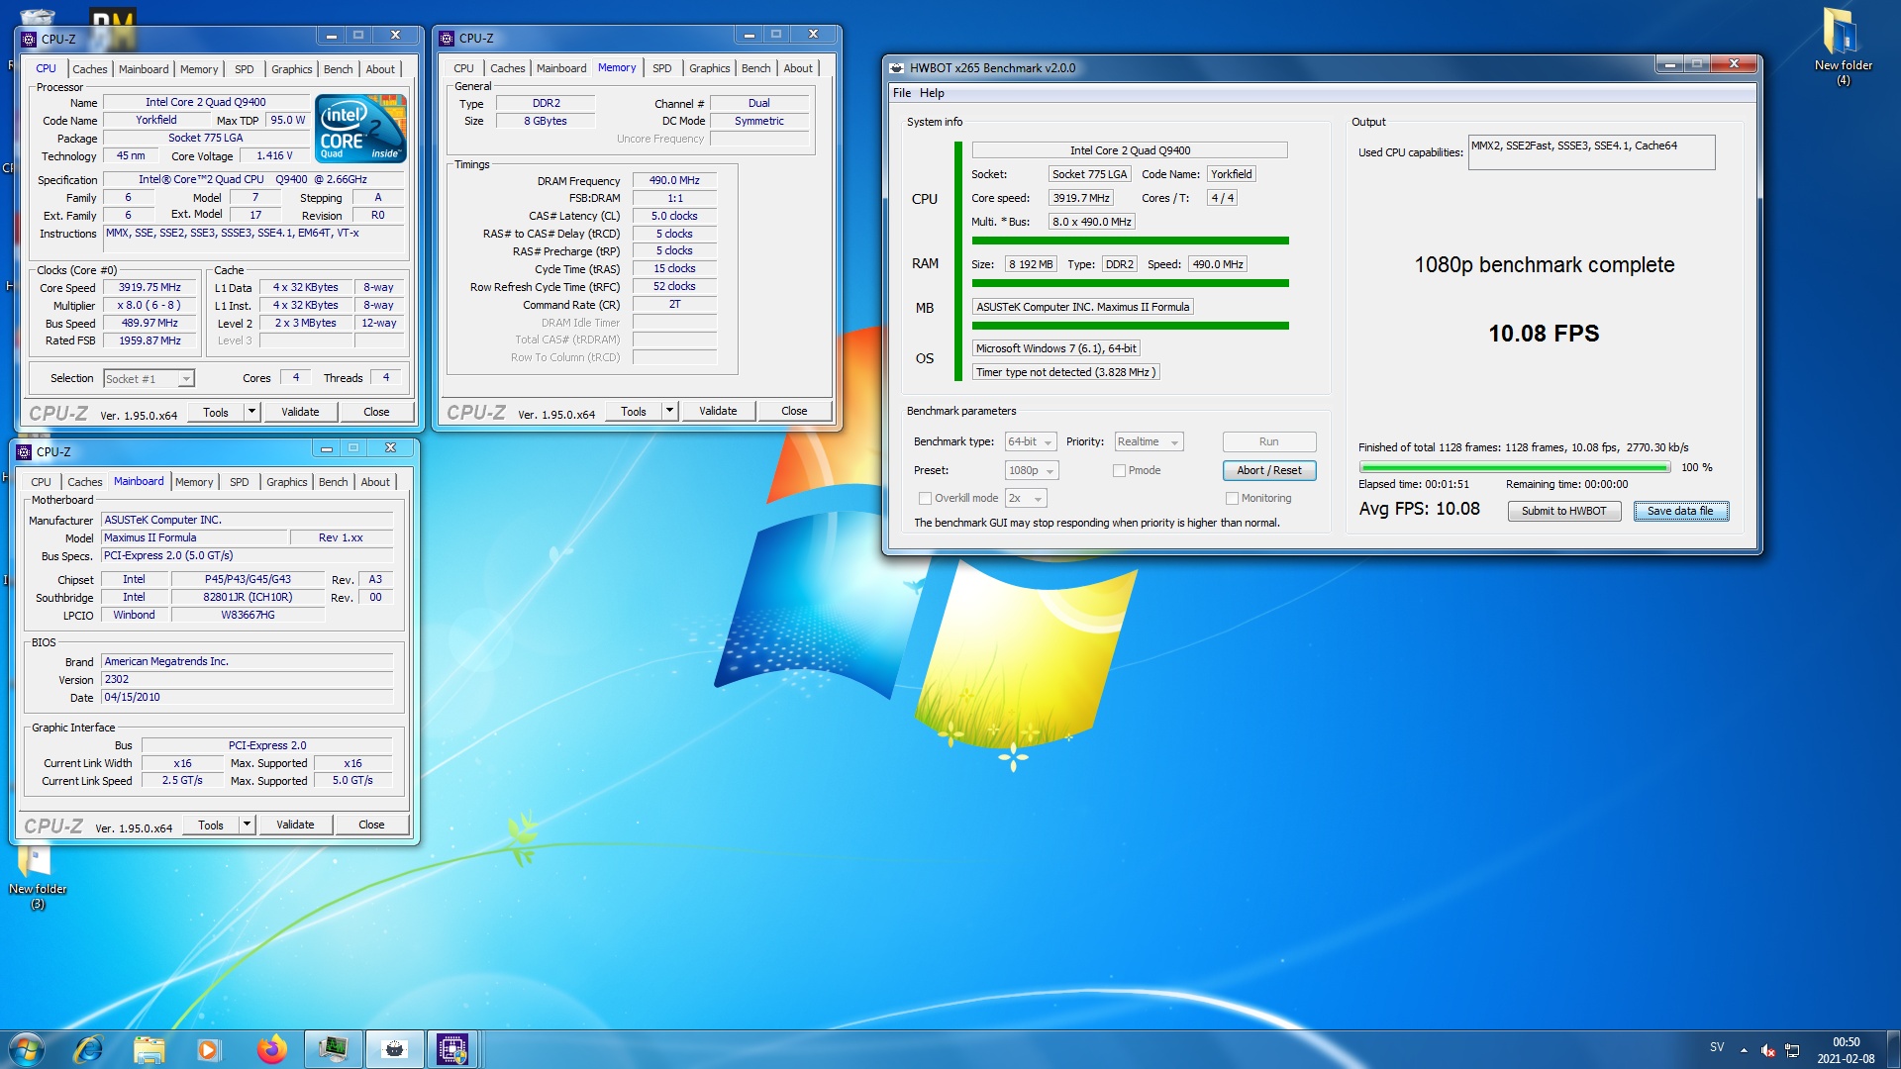
Task: Toggle the Pmode checkbox
Action: 1119,471
